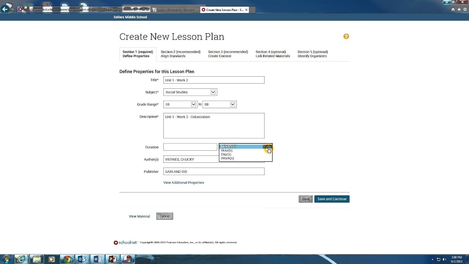Viewport: 469px width, 264px height.
Task: Switch to Section 2 Align Standards tab
Action: coord(180,54)
